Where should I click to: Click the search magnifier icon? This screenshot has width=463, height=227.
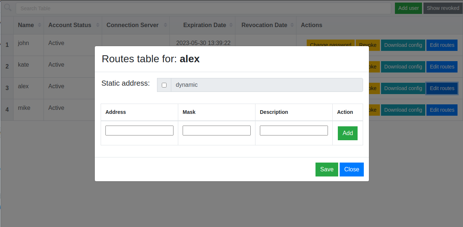click(8, 8)
